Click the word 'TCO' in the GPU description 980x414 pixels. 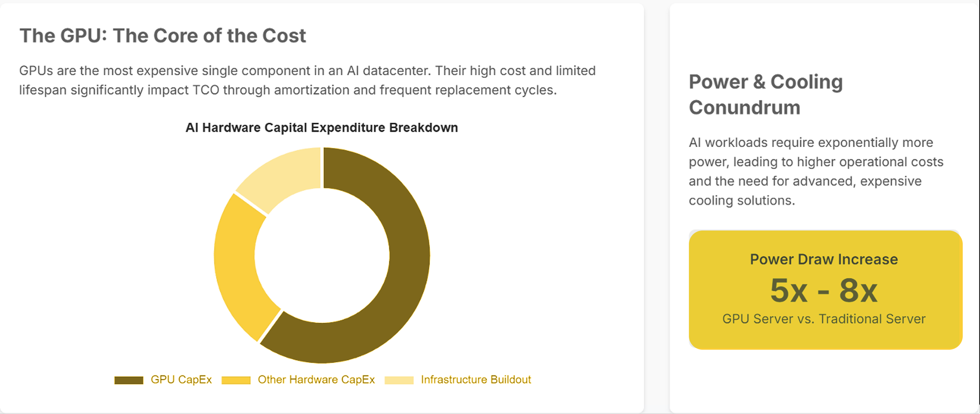point(206,90)
